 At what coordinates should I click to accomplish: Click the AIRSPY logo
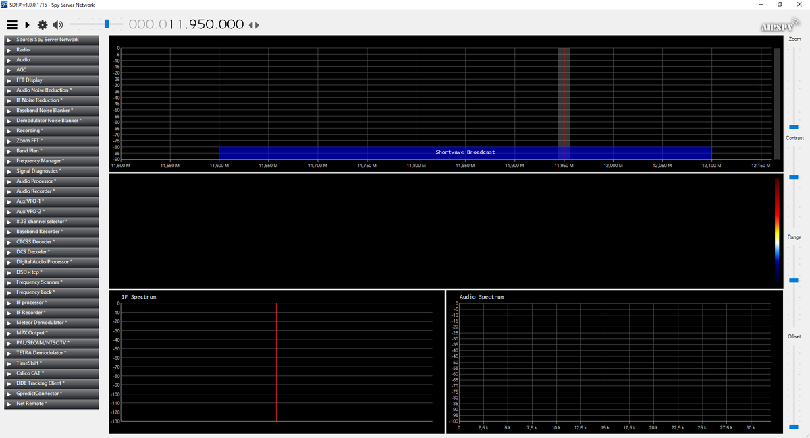[x=778, y=26]
